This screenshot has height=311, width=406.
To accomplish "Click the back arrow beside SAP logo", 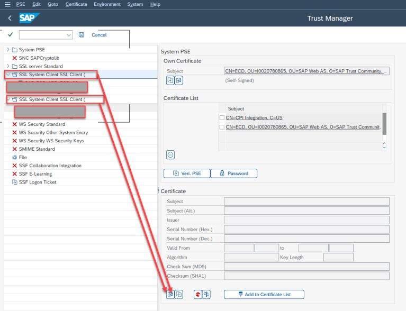I will [10, 18].
